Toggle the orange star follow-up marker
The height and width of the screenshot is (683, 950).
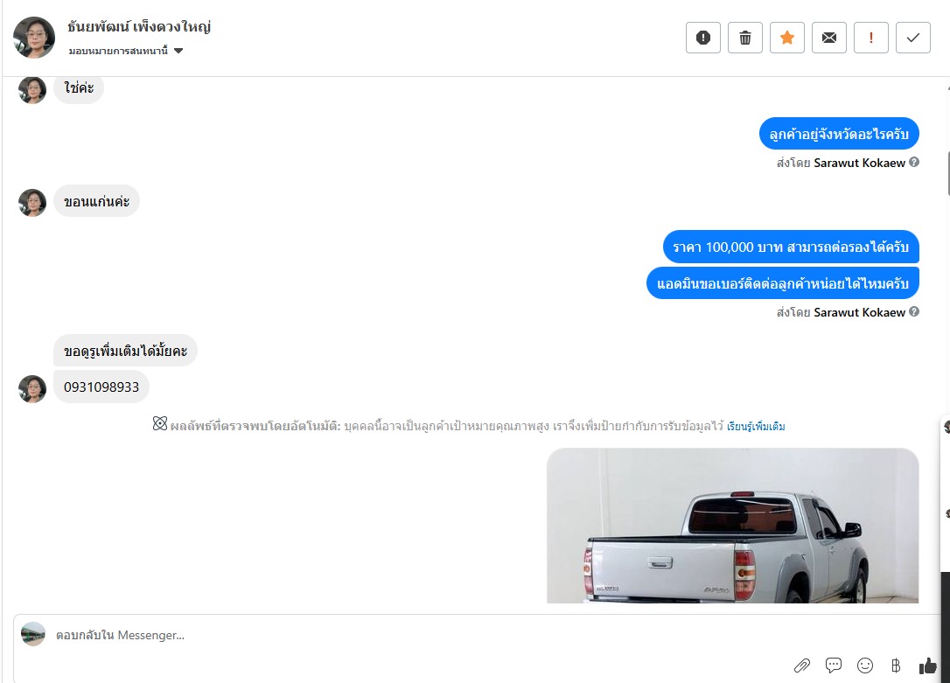[x=787, y=38]
